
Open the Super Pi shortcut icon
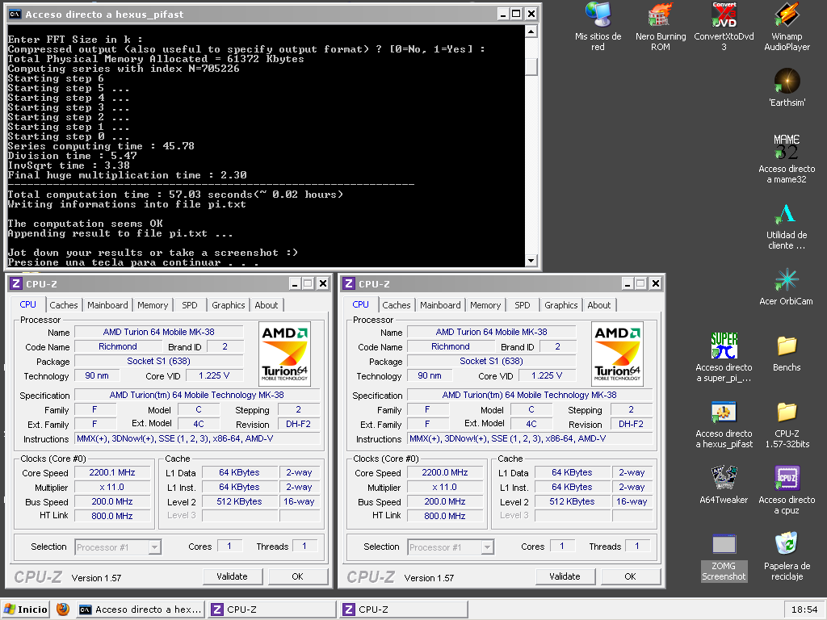[724, 357]
